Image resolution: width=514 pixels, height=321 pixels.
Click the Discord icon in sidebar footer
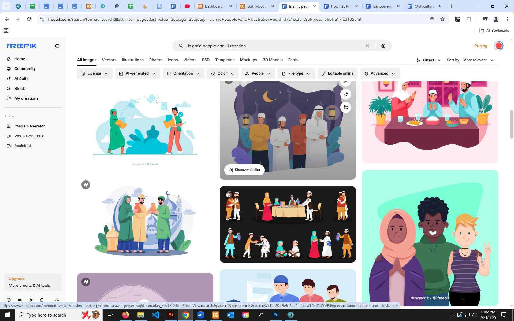click(x=20, y=300)
